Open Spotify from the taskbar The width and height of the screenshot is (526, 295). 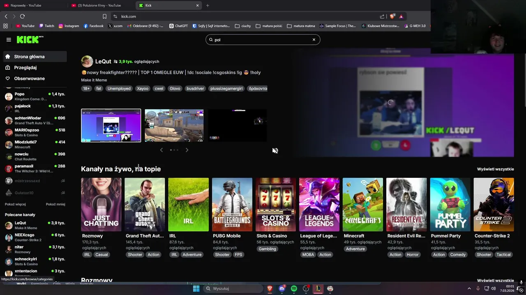click(x=294, y=288)
